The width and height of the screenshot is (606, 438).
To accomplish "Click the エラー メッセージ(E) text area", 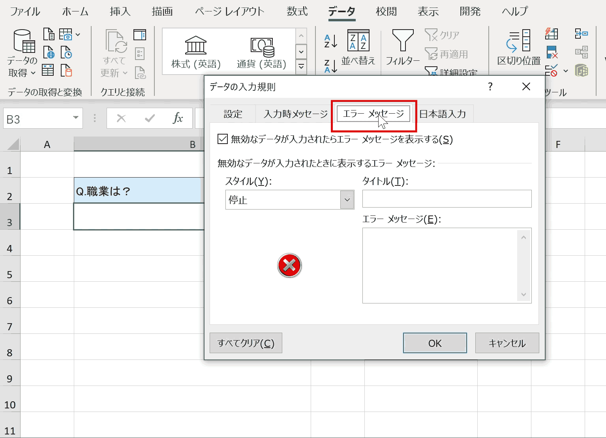I will [x=447, y=266].
